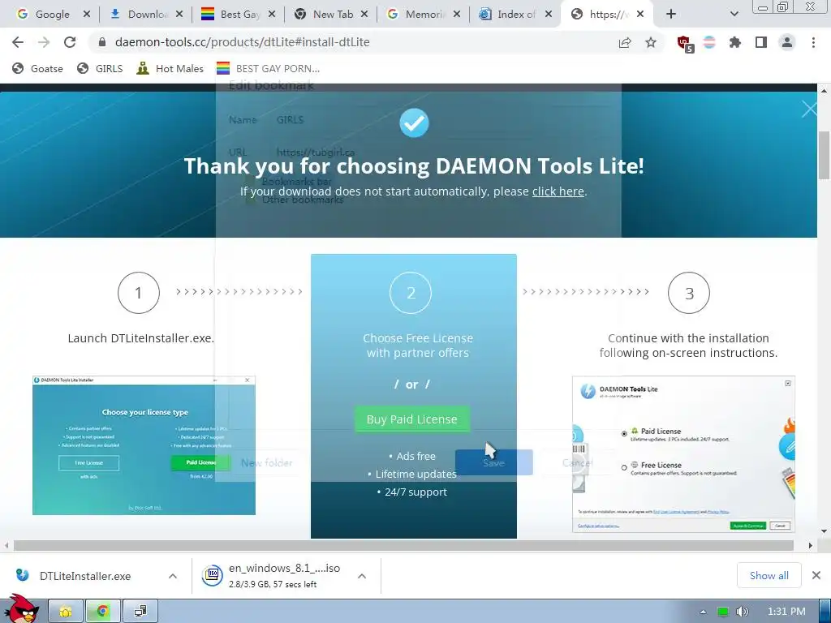Click the scroll down arrow of page

tap(825, 531)
